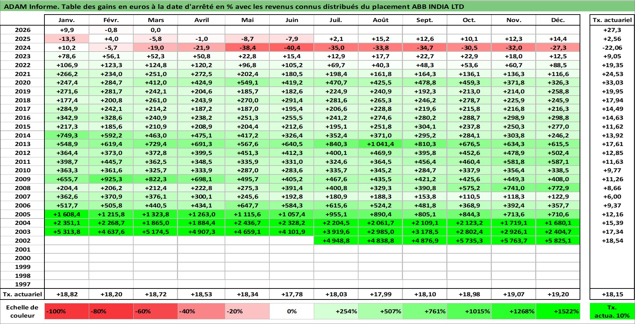Viewport: 635px width, 324px height.
Task: Click the 2013 row label
Action: point(22,144)
